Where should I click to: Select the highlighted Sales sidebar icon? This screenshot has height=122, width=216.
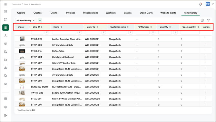coord(5,27)
